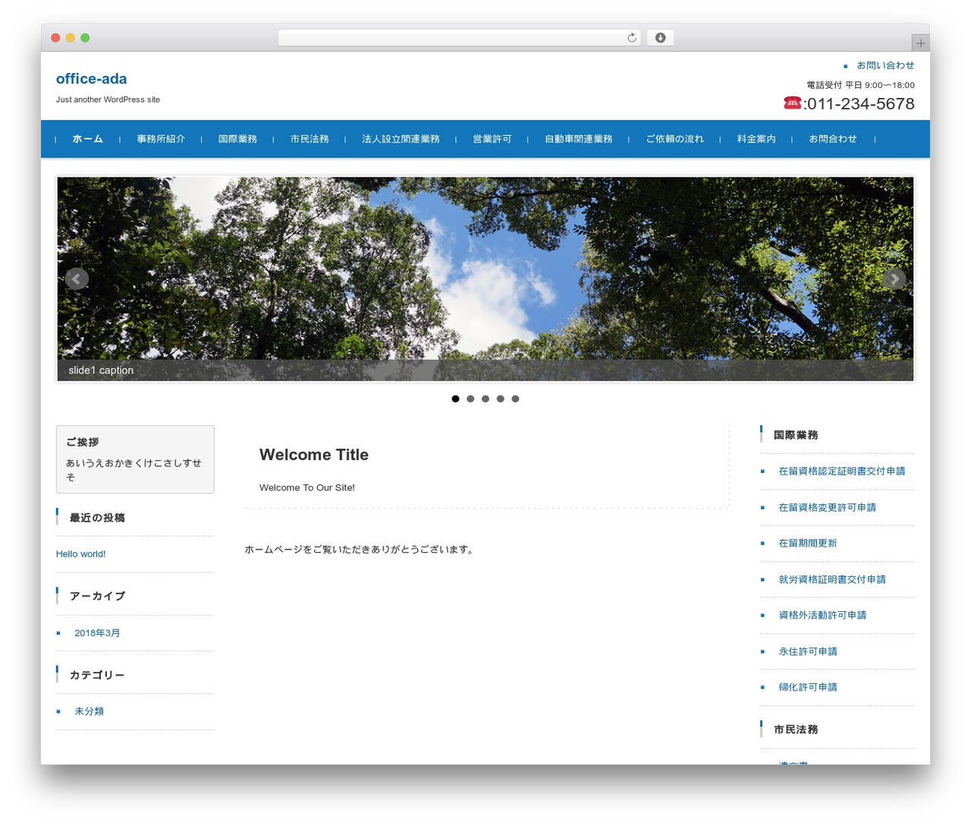Open 資格外活動許可申請 link
The height and width of the screenshot is (823, 971).
coord(822,615)
